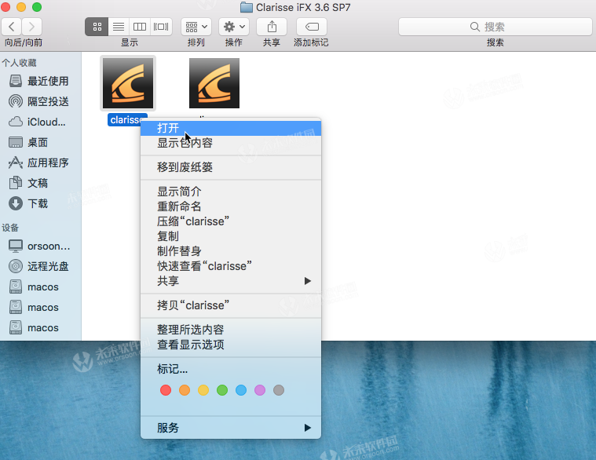
Task: Switch to icon view in toolbar
Action: click(97, 27)
